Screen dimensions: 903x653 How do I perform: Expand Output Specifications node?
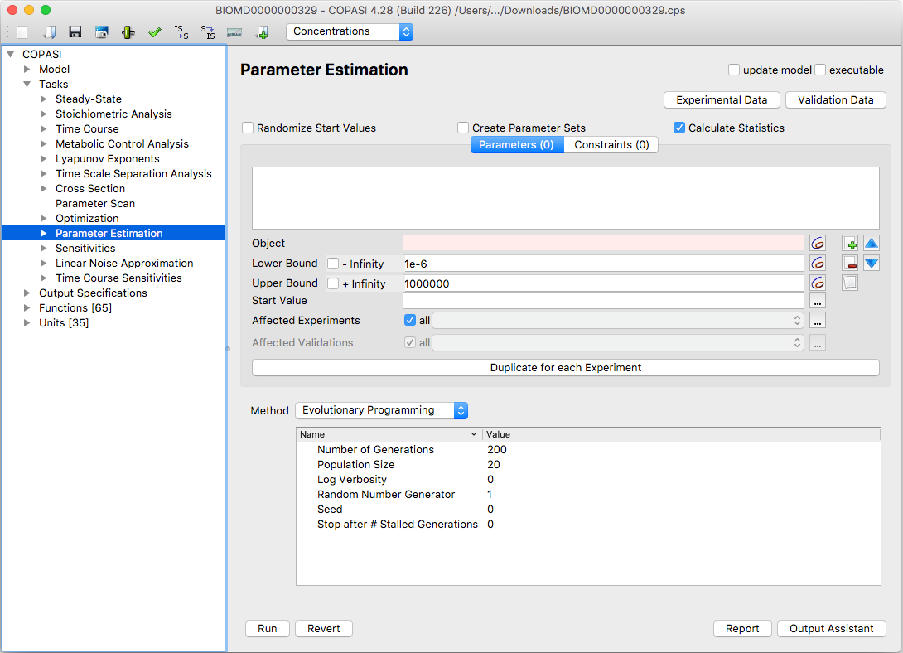(27, 293)
